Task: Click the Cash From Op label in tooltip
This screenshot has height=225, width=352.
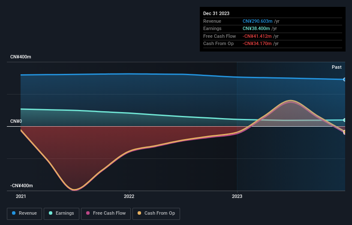Action: pyautogui.click(x=218, y=44)
